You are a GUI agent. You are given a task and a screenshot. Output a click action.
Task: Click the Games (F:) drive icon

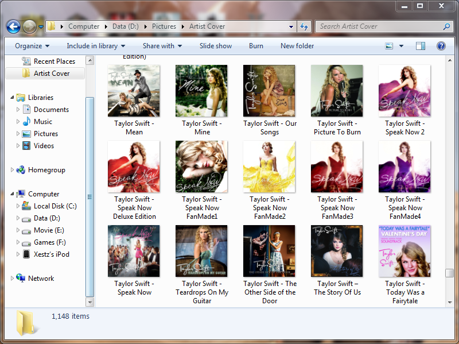tap(26, 243)
